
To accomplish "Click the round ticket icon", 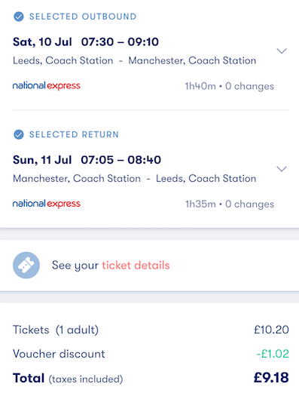I will [26, 266].
